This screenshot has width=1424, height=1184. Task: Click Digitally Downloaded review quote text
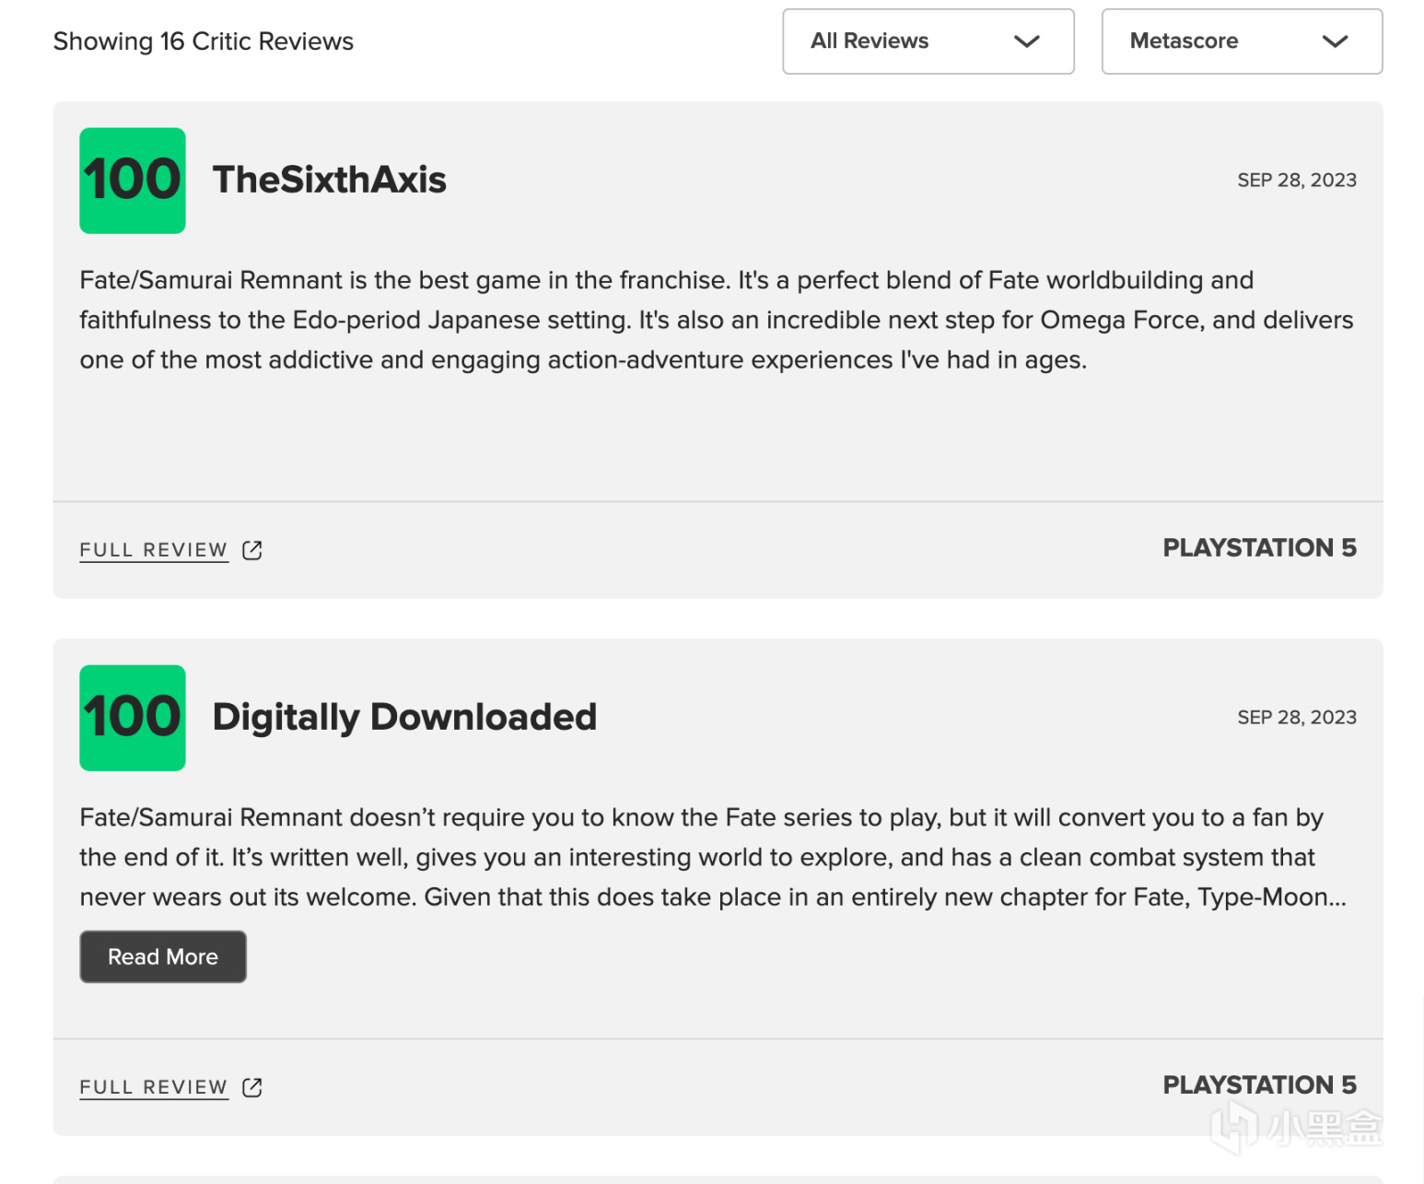714,857
